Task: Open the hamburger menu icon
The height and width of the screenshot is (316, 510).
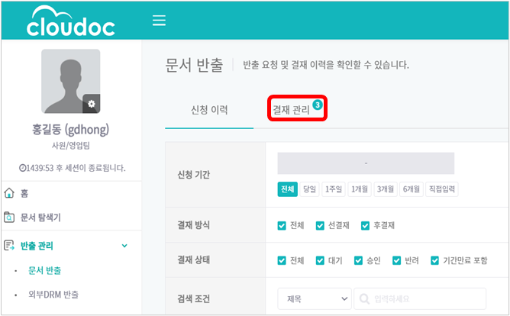Action: click(x=159, y=20)
